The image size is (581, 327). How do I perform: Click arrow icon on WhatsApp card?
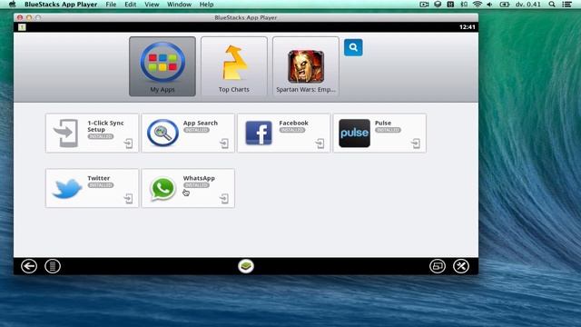point(224,199)
